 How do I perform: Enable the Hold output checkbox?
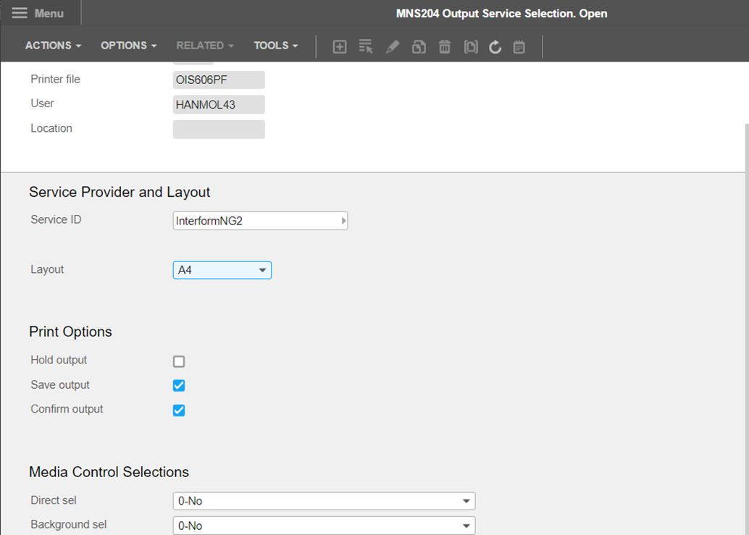[x=179, y=361]
